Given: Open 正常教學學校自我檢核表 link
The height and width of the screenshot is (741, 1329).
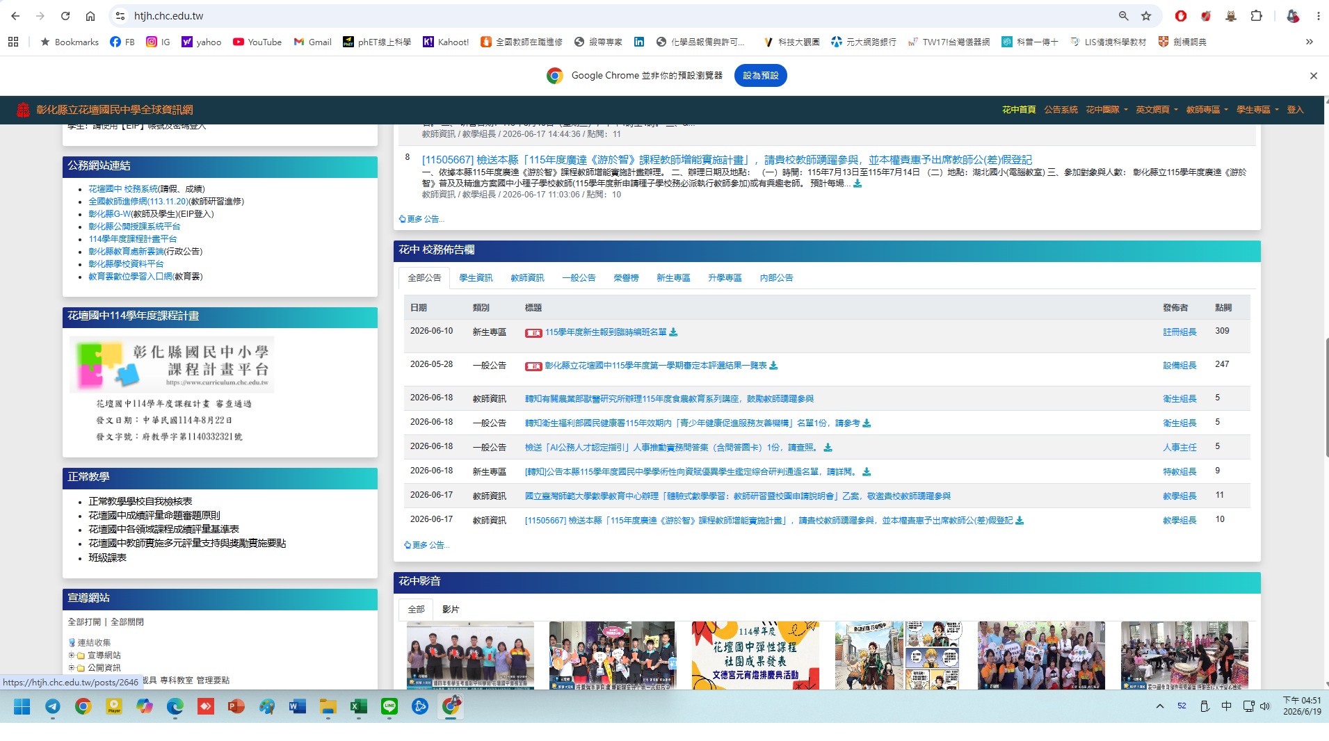Looking at the screenshot, I should click(140, 502).
